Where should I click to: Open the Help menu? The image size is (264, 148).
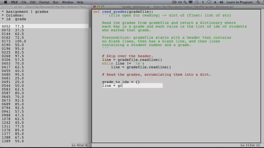pos(80,2)
